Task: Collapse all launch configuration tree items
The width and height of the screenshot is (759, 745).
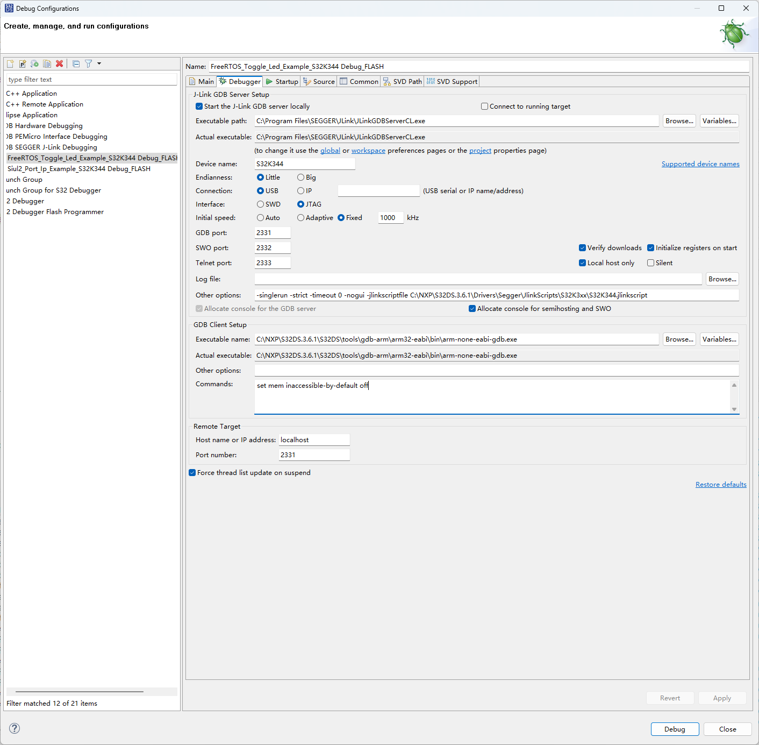Action: pos(76,63)
